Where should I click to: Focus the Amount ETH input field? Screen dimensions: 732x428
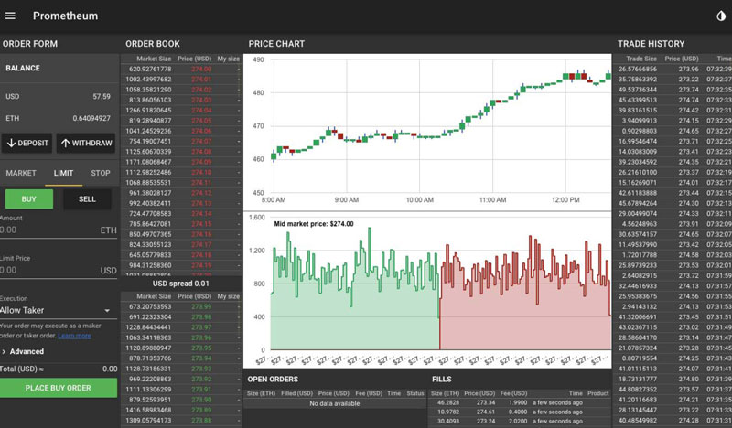pos(46,230)
